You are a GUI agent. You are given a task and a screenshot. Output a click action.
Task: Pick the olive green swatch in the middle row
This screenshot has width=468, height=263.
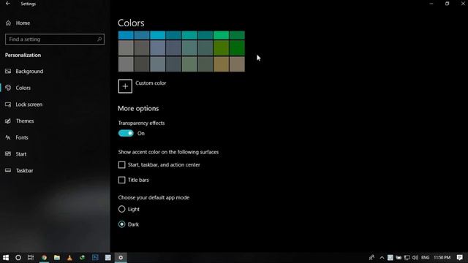pyautogui.click(x=221, y=47)
